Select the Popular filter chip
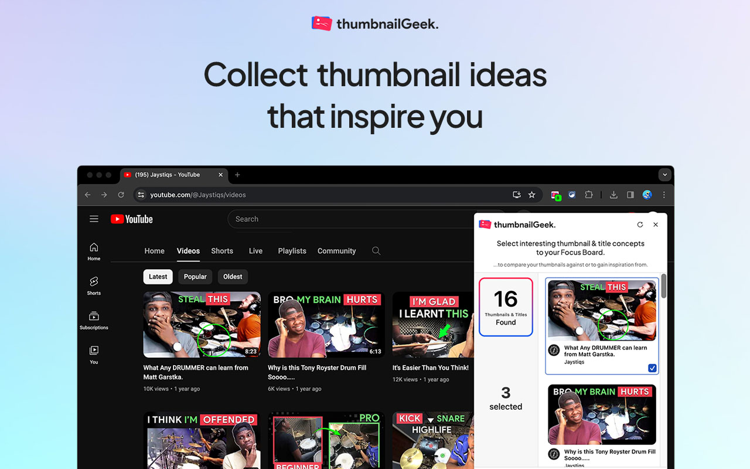This screenshot has width=750, height=469. [x=195, y=276]
